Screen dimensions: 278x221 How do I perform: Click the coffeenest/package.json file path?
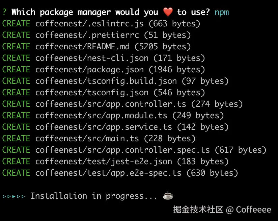click(90, 70)
